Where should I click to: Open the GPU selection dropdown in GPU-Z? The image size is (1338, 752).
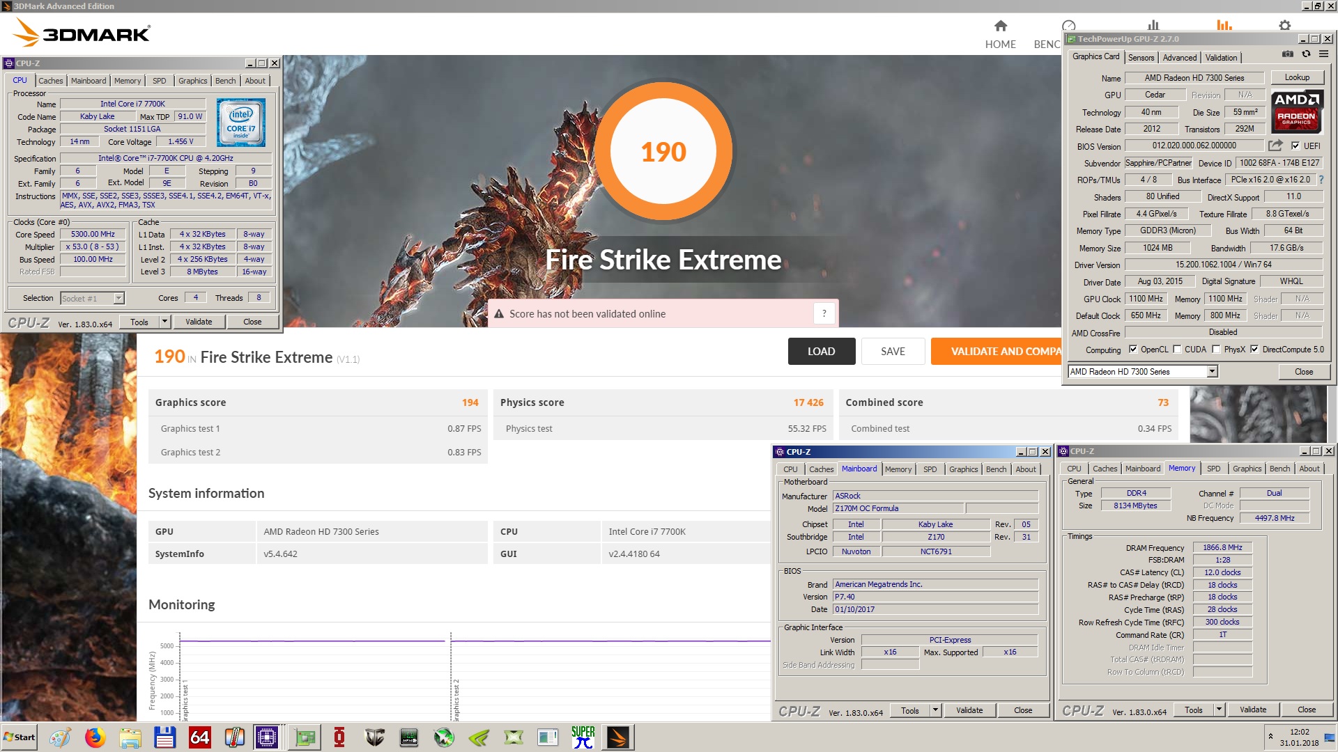(x=1212, y=372)
